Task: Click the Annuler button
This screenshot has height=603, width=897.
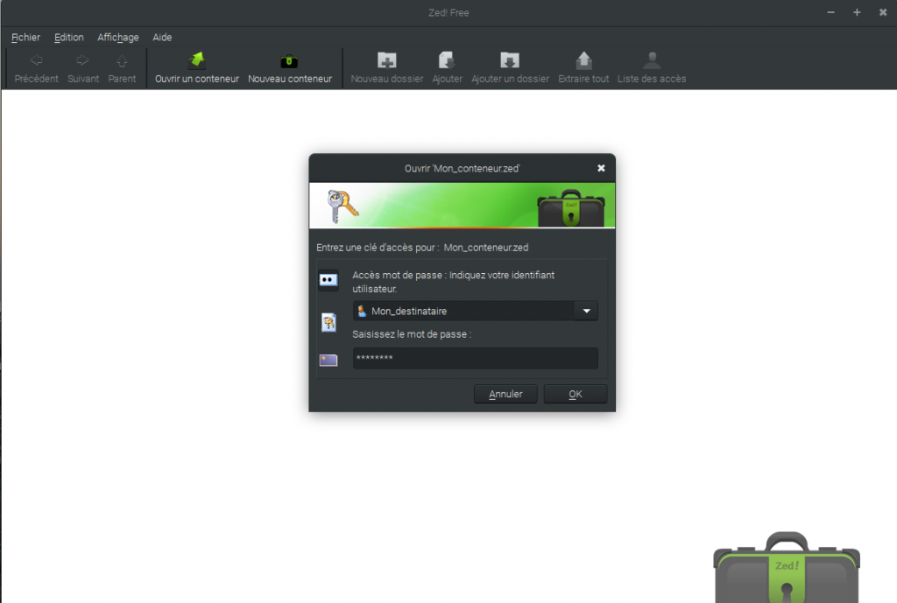Action: [x=505, y=394]
